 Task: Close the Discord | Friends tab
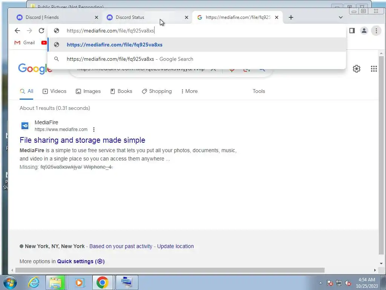click(96, 17)
